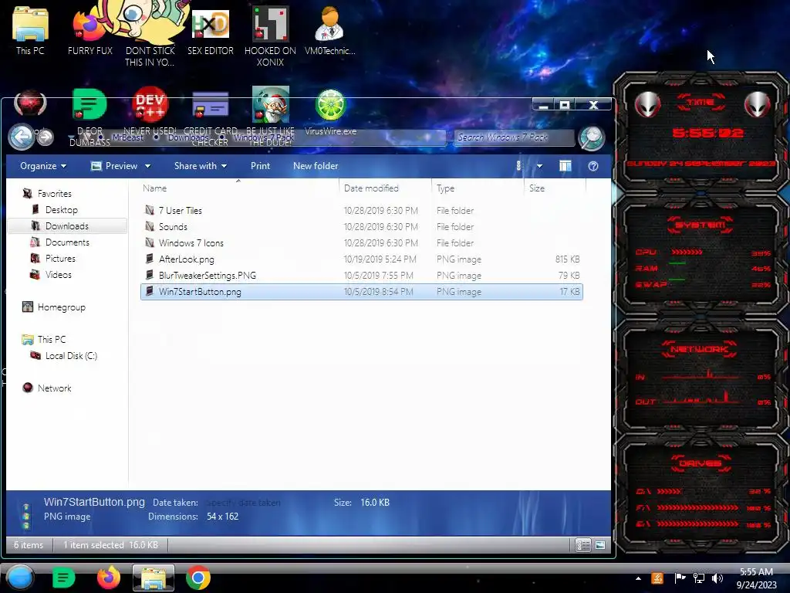
Task: Open VM0Technic desktop shortcut
Action: tap(329, 31)
